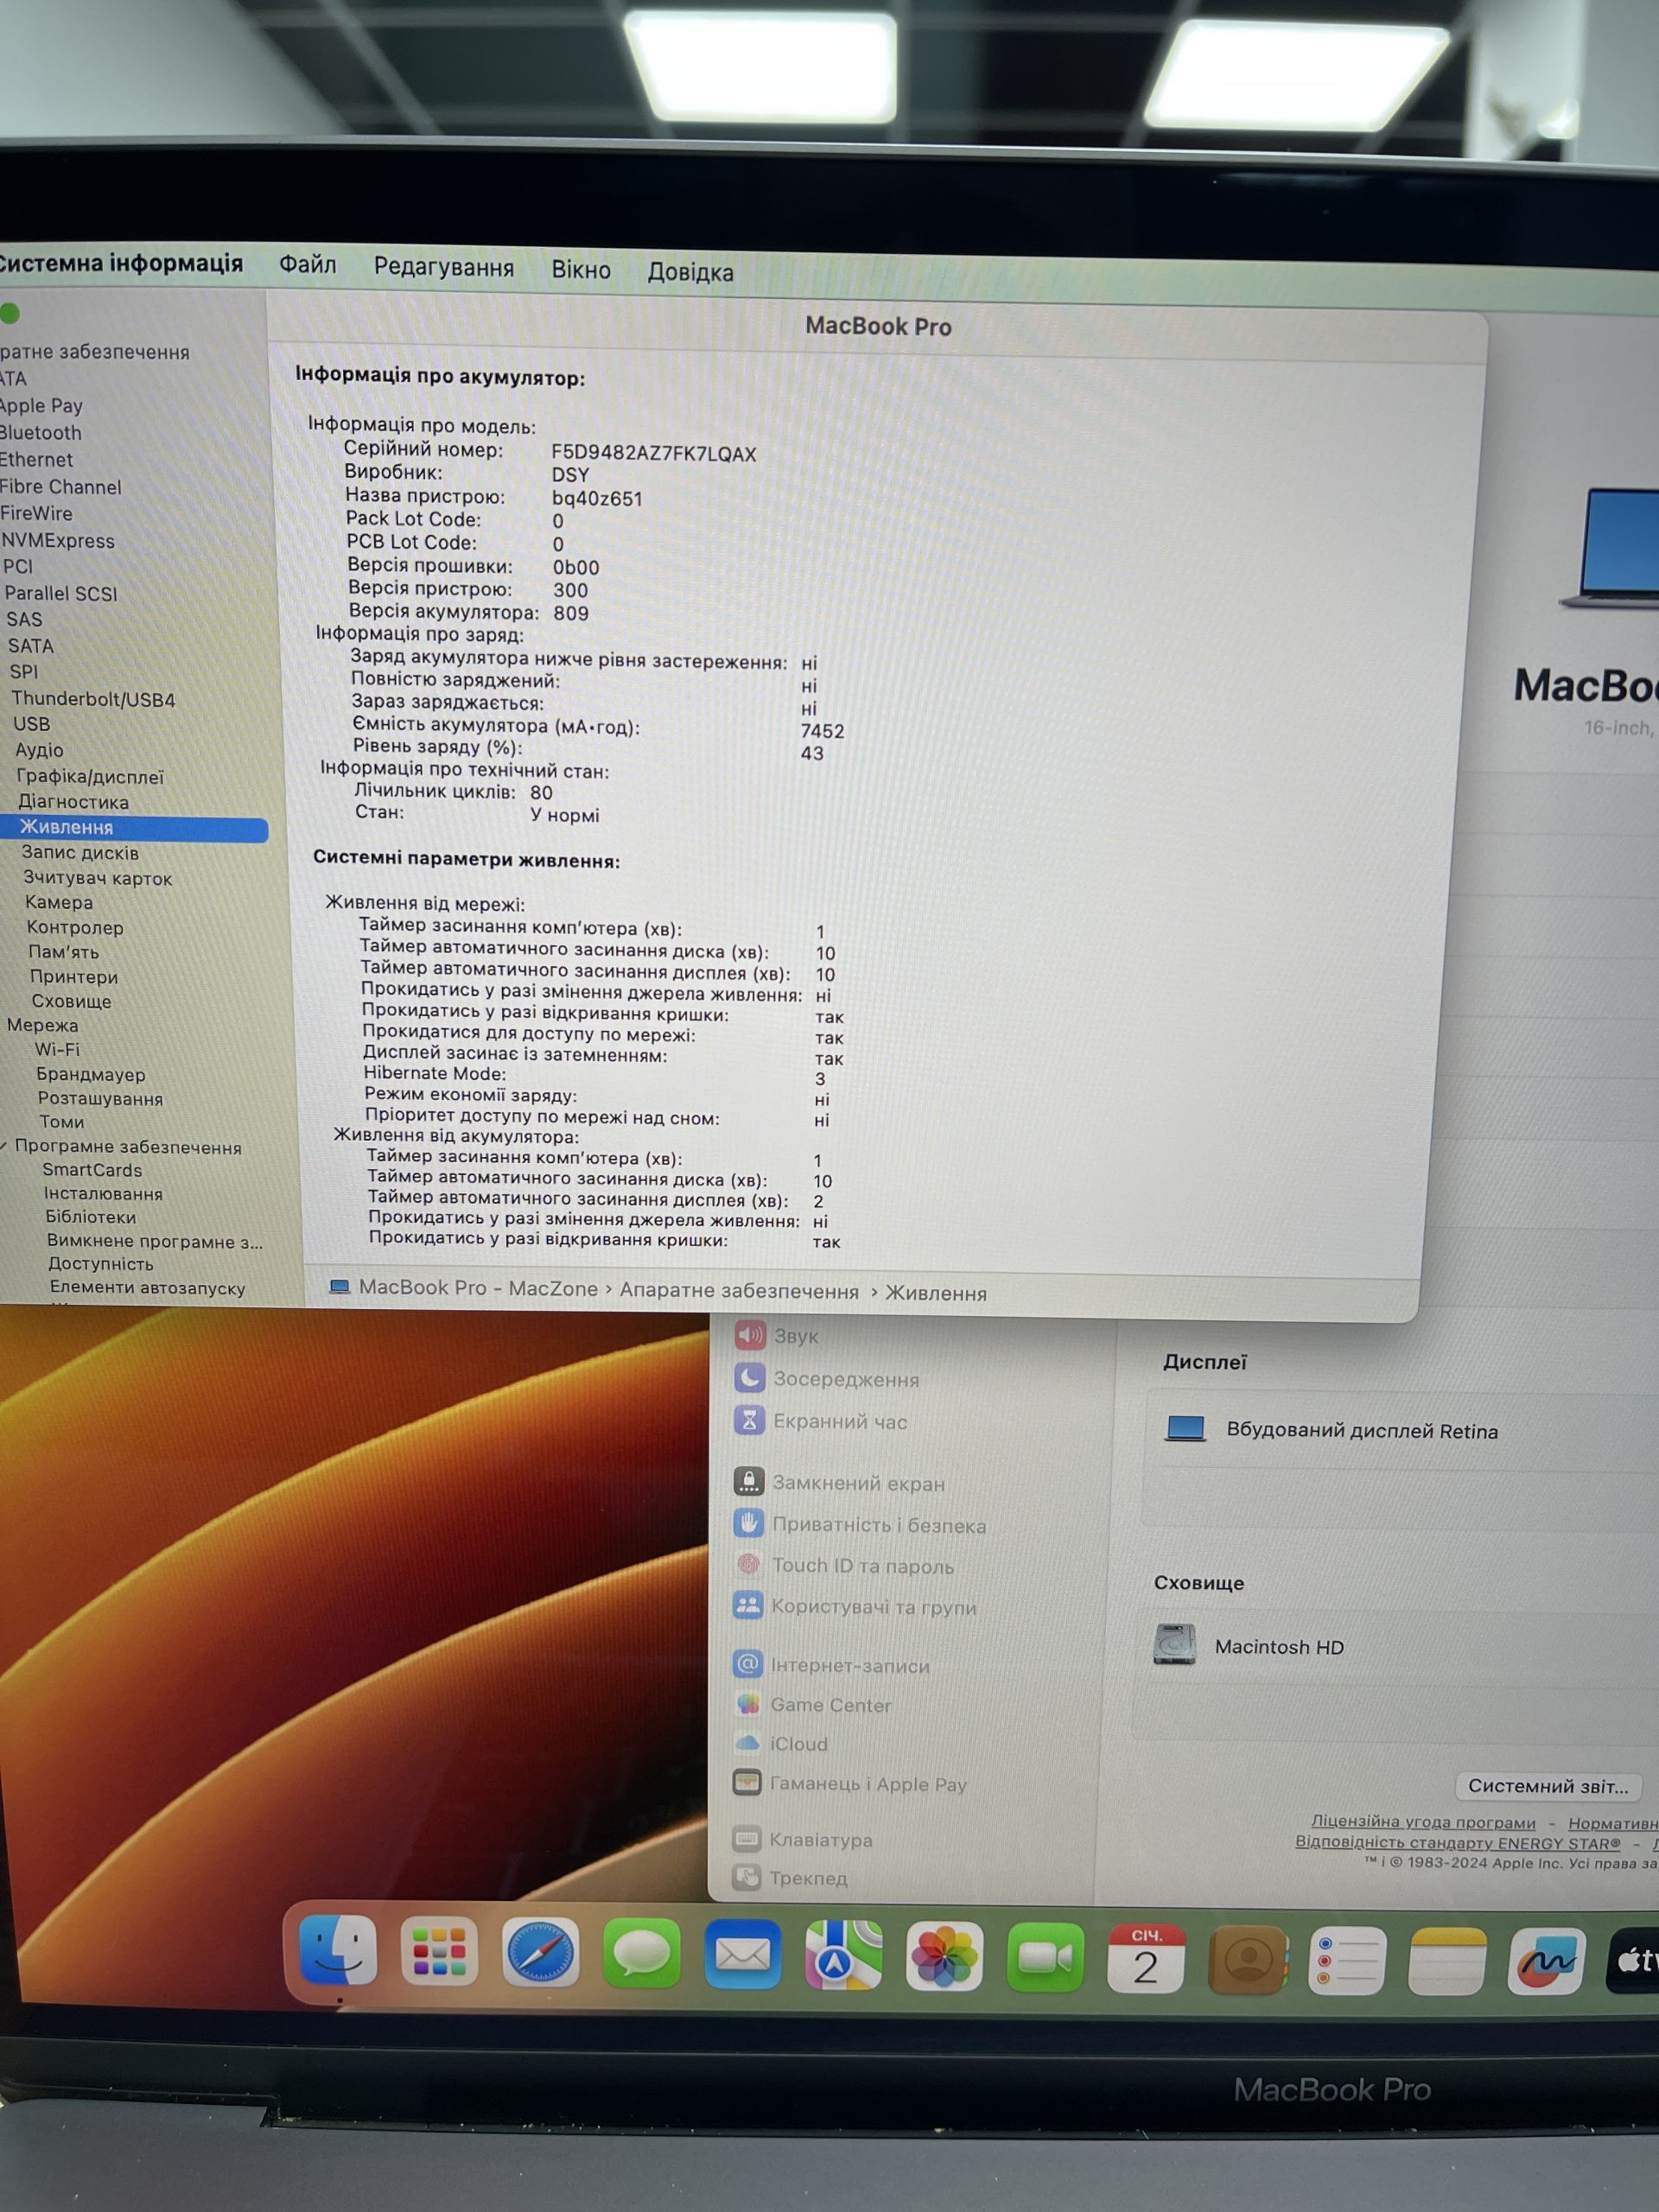The image size is (1659, 2212).
Task: Open the Файл menu
Action: [x=308, y=265]
